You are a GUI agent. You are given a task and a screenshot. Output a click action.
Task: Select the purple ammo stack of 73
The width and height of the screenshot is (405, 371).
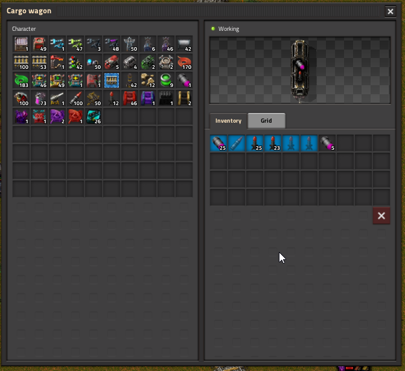click(39, 98)
